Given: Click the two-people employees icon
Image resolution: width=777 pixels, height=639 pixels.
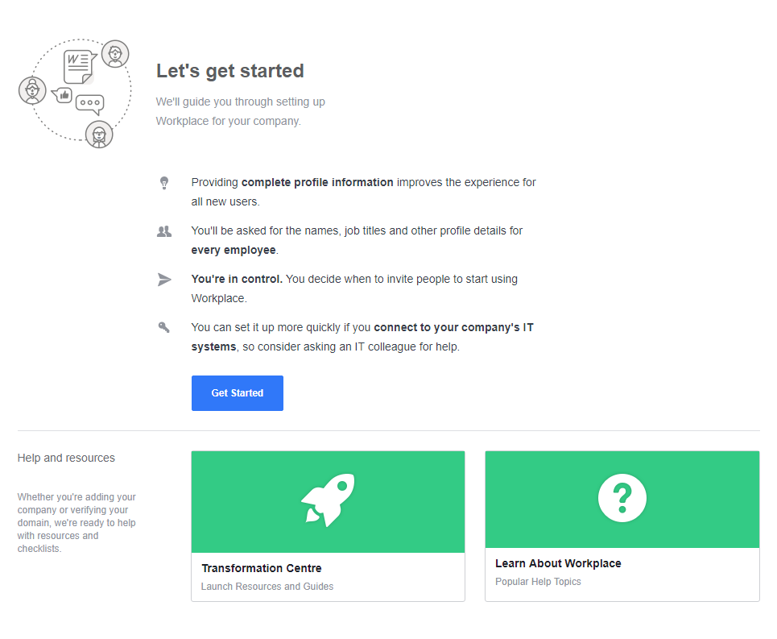Looking at the screenshot, I should click(164, 231).
